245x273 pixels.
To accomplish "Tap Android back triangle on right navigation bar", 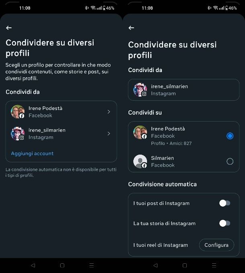I will [x=155, y=265].
